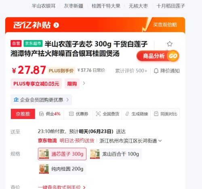Click the 累计评价 500+ text
This screenshot has width=202, height=189.
pos(131,71)
